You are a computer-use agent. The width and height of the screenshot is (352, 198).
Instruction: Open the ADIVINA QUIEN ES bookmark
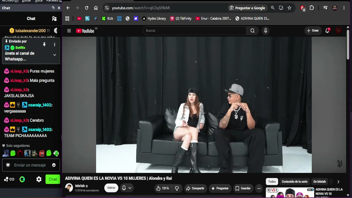tap(252, 18)
